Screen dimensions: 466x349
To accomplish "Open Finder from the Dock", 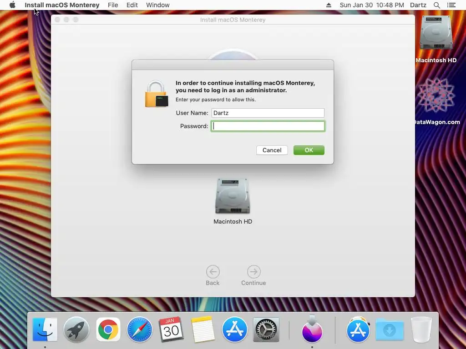I will tap(45, 329).
